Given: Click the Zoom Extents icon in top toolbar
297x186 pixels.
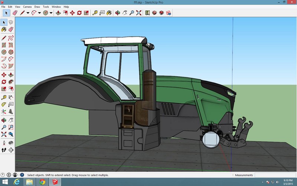Looking at the screenshot, I should click(x=139, y=13).
